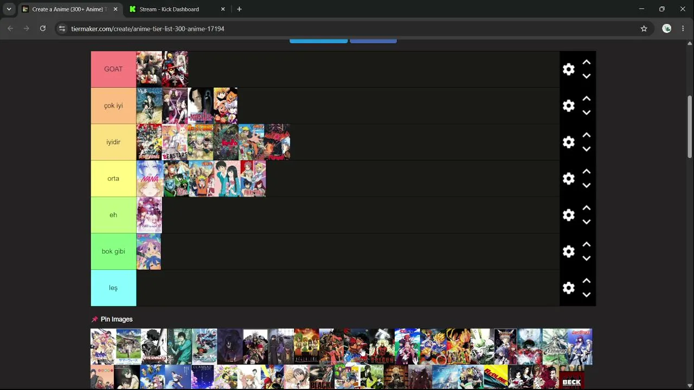Click the bok gibi tier label
Screen dimensions: 694x390
click(x=113, y=251)
